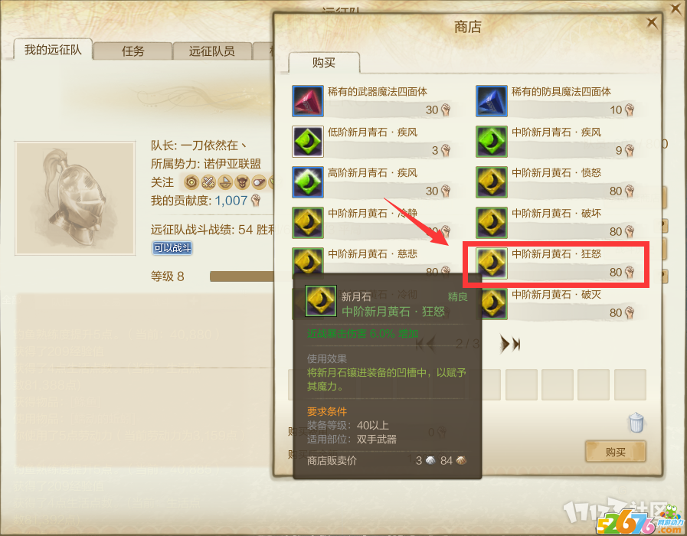Open the 购买 tab in shop
This screenshot has width=687, height=536.
click(x=324, y=63)
